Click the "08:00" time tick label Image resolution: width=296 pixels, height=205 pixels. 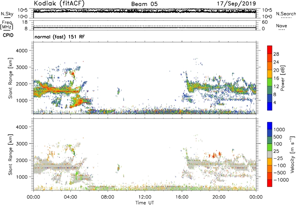click(108, 197)
